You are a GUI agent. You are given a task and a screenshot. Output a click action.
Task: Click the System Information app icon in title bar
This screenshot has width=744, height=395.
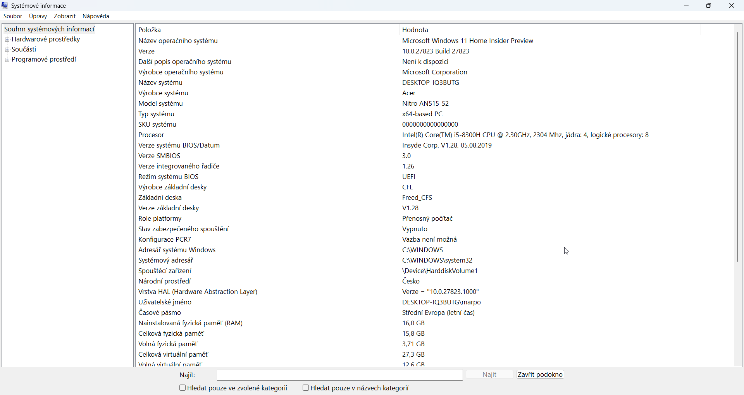point(5,5)
